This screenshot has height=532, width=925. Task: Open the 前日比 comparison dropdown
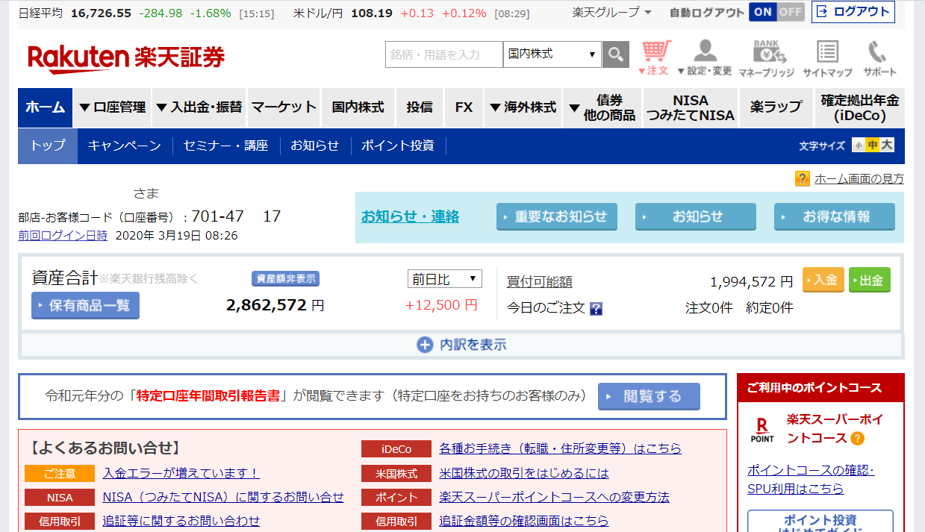point(444,279)
